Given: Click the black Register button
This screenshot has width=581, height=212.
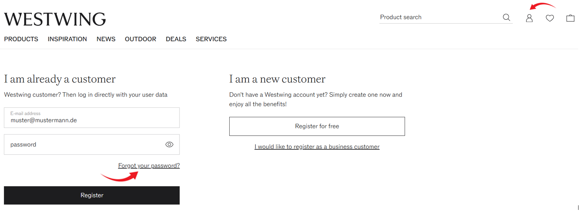Looking at the screenshot, I should 92,195.
